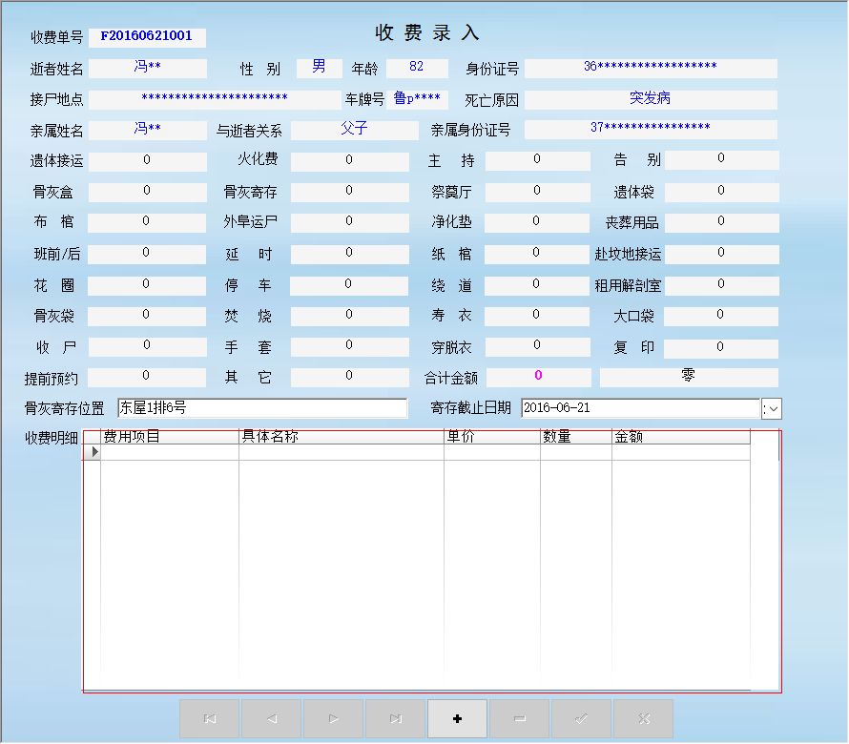This screenshot has width=849, height=744.
Task: Click the 死亡原因 field showing 突发病
Action: pyautogui.click(x=651, y=99)
